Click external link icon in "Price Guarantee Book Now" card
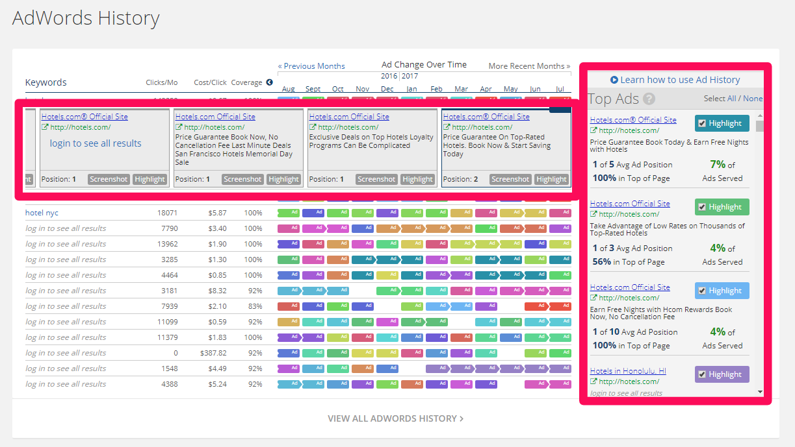Screen dimensions: 795x447 [179, 128]
